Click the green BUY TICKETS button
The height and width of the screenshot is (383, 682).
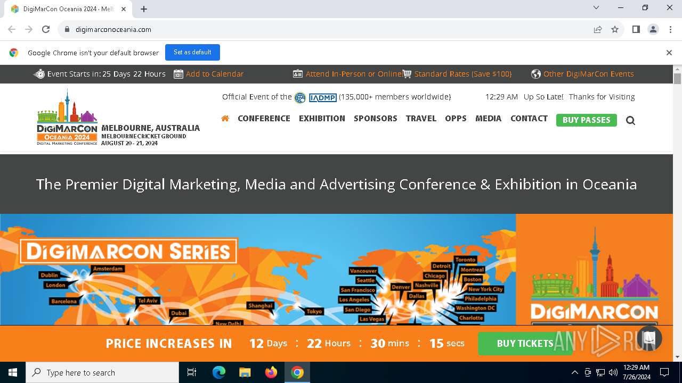[525, 344]
